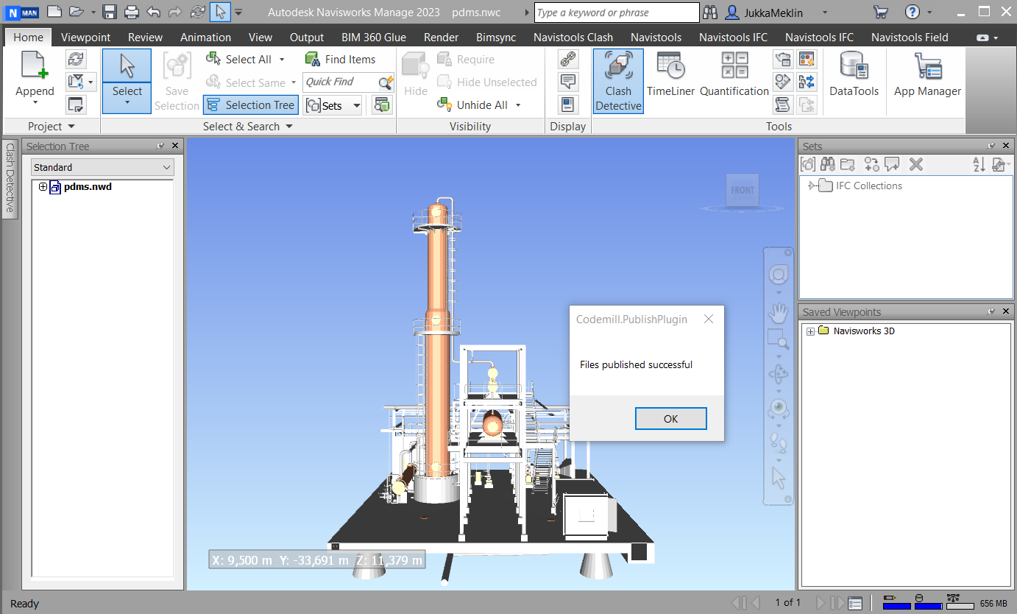
Task: Expand the pdms.nwd tree node
Action: pos(43,187)
